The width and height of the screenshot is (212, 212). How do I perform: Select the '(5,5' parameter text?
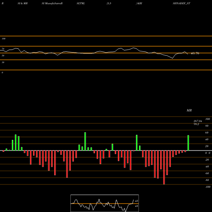point(109,3)
